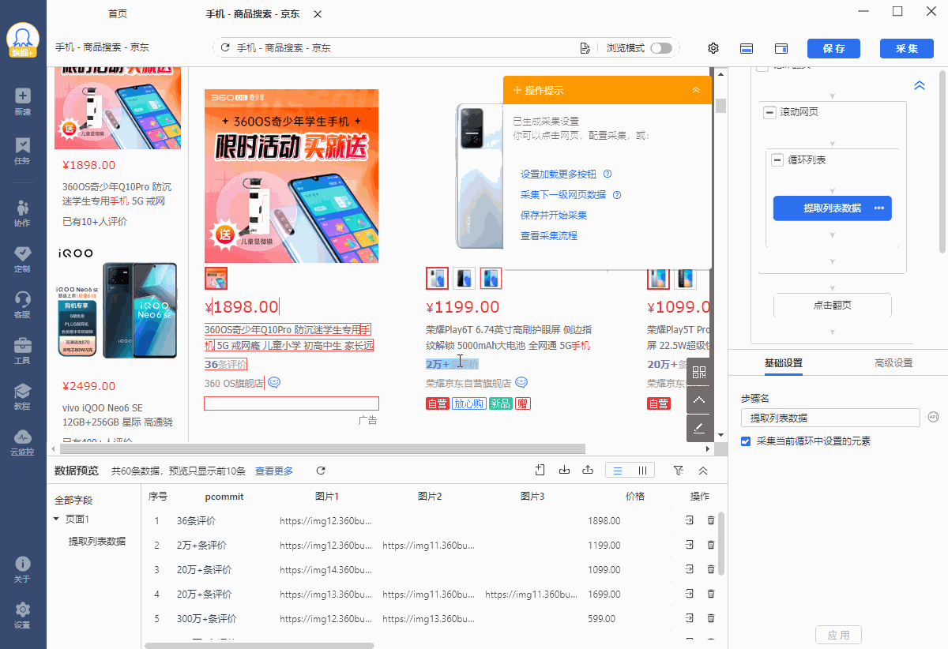Viewport: 948px width, 649px height.
Task: Click the 查看采集流程 link
Action: [549, 236]
